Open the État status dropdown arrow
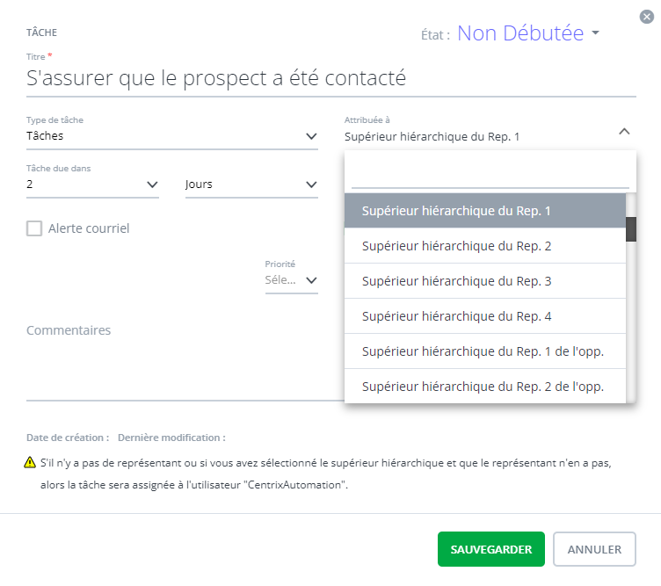This screenshot has height=586, width=661. tap(595, 33)
